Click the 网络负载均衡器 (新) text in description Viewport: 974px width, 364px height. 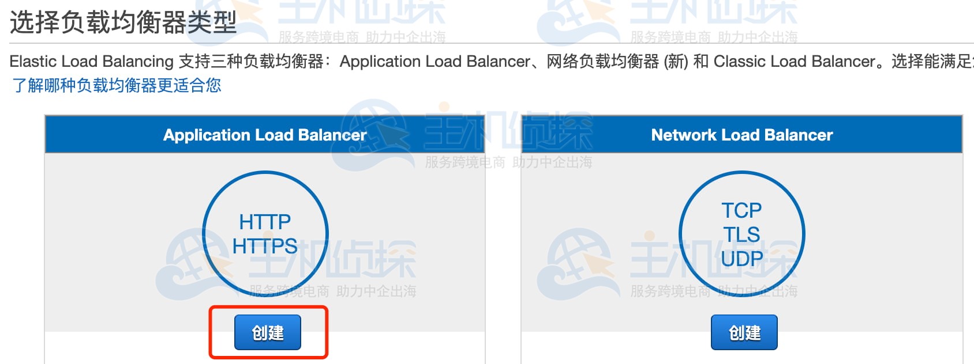[617, 61]
